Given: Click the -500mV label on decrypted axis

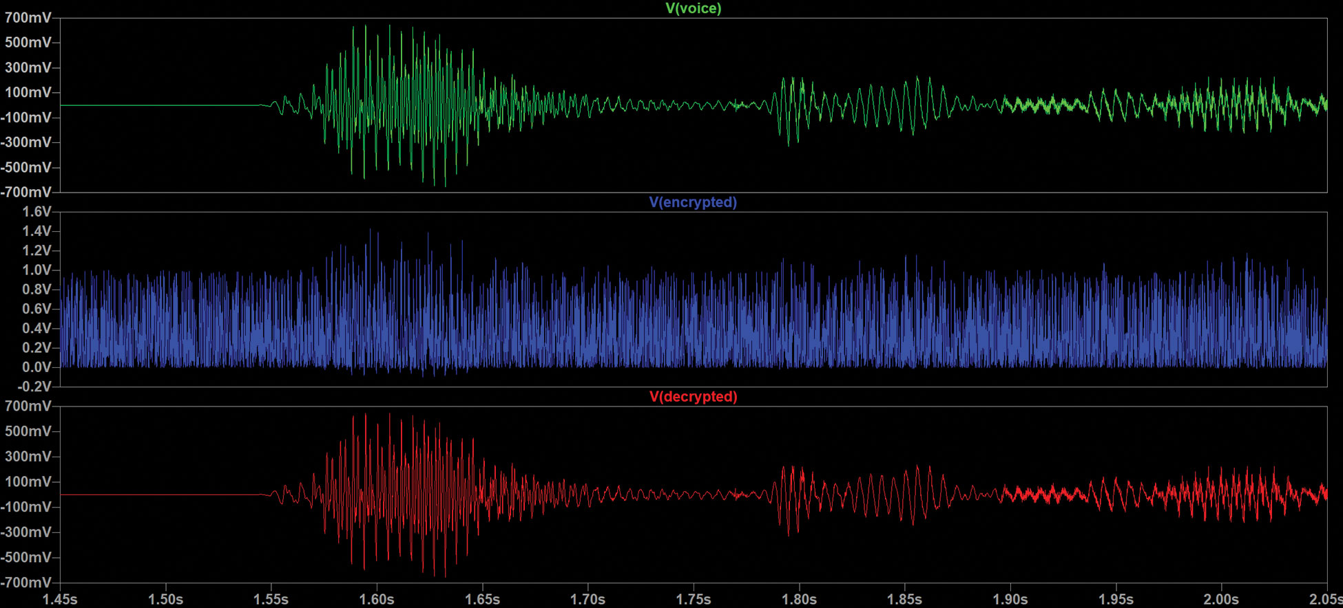Looking at the screenshot, I should (26, 557).
